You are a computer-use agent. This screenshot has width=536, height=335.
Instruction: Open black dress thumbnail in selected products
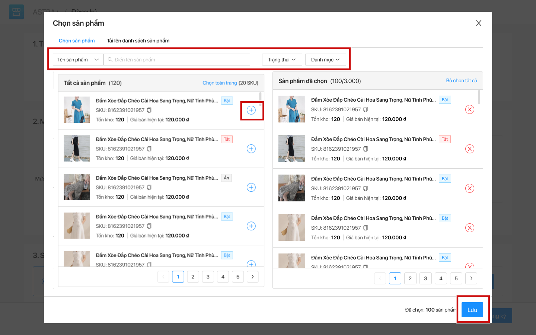pos(292,149)
